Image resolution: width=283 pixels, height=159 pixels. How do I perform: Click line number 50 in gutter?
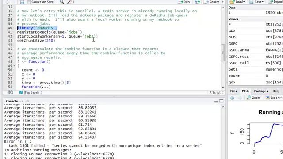click(x=10, y=70)
